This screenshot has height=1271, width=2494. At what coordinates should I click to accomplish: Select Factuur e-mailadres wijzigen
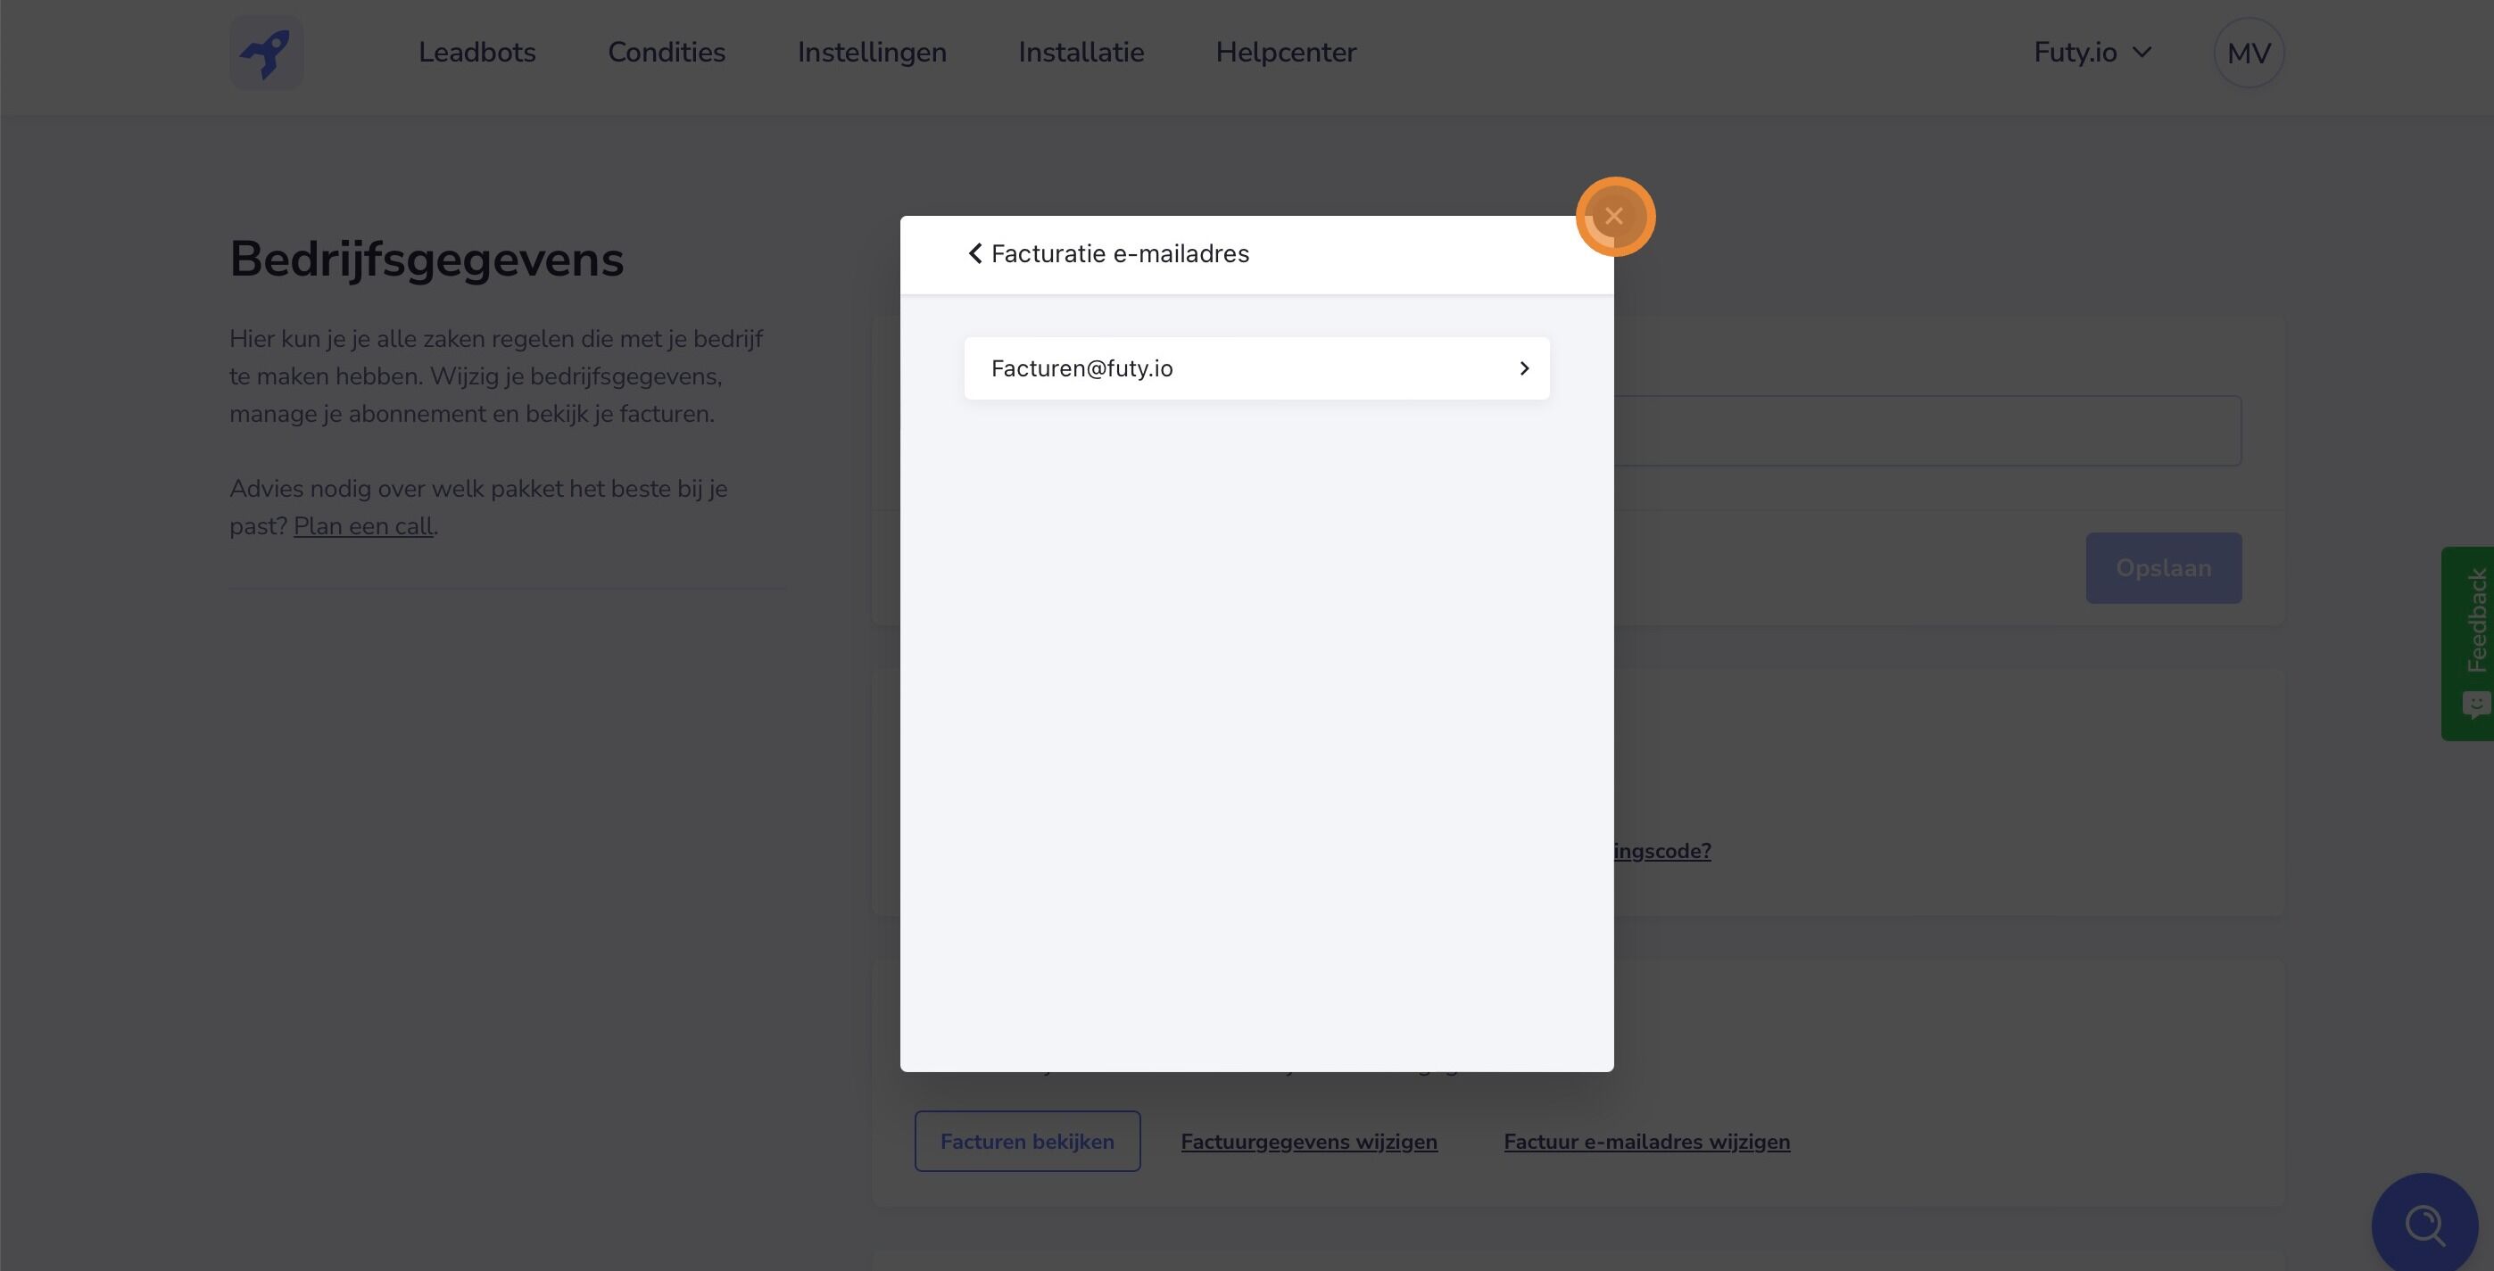[1647, 1142]
